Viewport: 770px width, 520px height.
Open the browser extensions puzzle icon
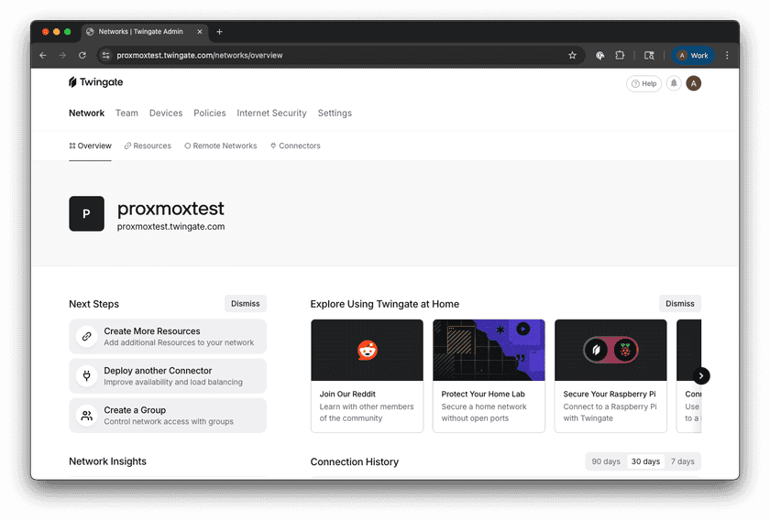(621, 55)
